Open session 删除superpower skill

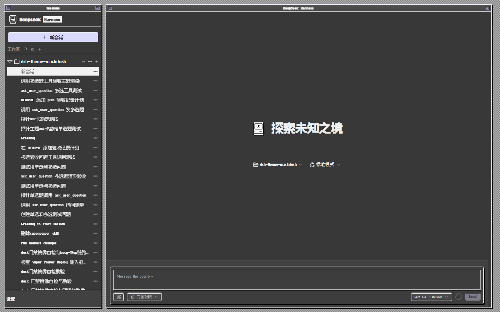point(53,233)
